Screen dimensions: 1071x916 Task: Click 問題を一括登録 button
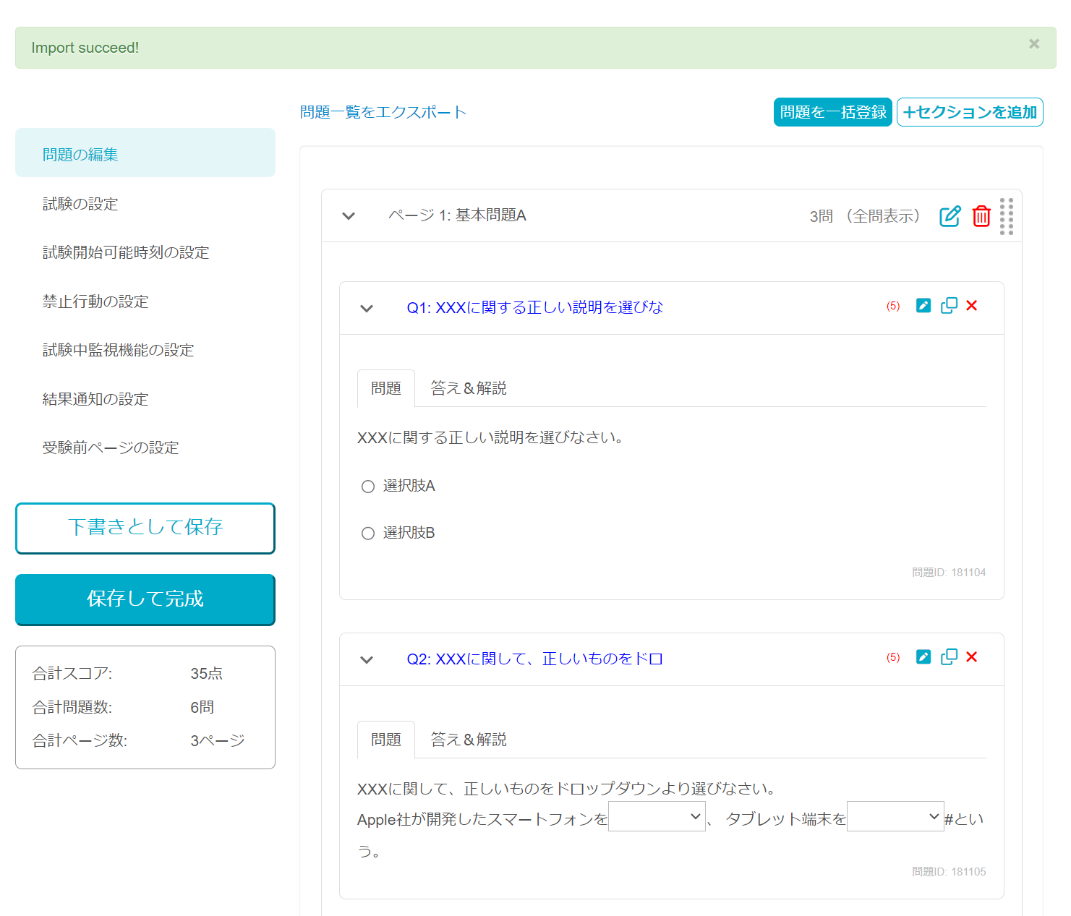pyautogui.click(x=833, y=112)
